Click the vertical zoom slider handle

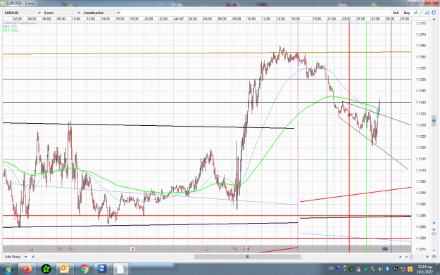click(434, 234)
